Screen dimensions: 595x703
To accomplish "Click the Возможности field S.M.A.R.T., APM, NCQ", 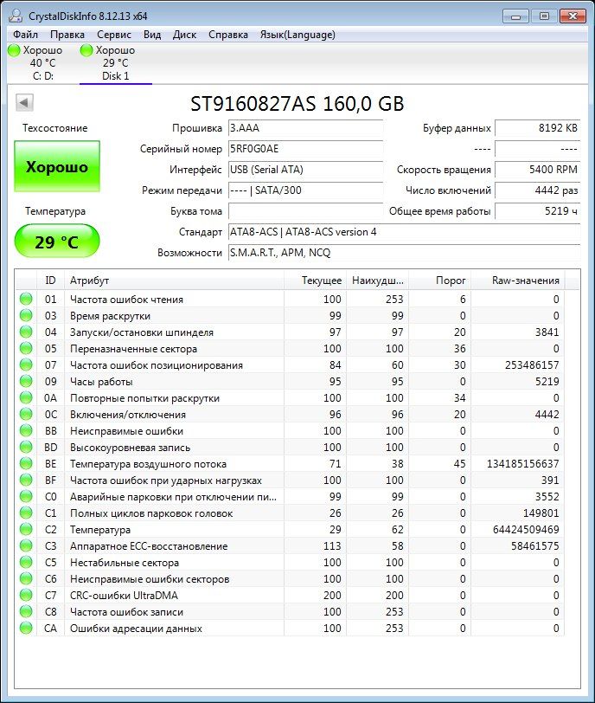I will [404, 253].
